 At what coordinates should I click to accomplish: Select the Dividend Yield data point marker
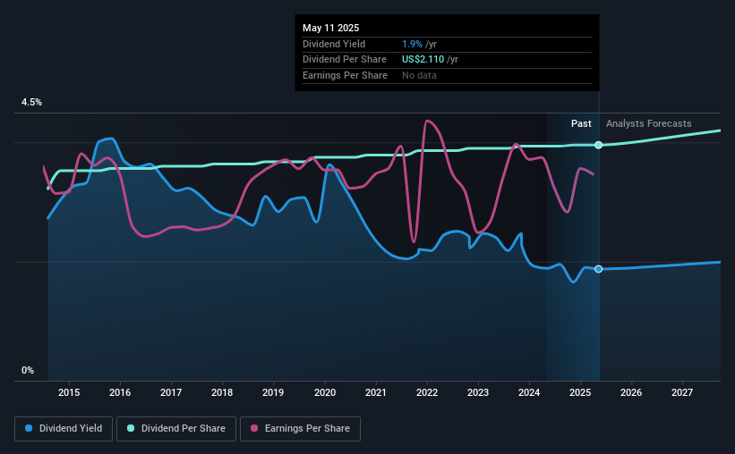pos(599,269)
